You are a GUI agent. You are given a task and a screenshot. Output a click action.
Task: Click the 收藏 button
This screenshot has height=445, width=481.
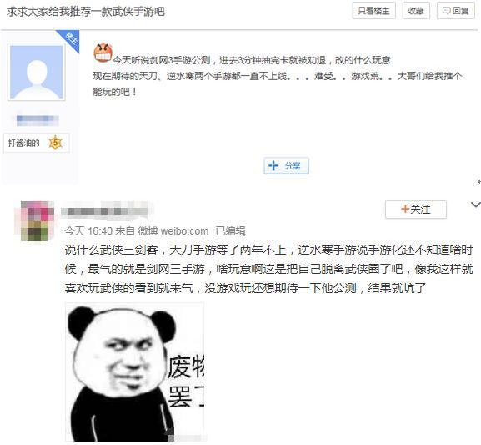[416, 11]
